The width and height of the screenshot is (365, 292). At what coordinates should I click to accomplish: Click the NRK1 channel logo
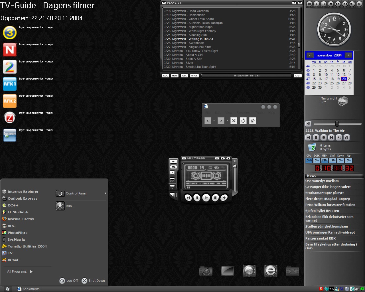10,84
